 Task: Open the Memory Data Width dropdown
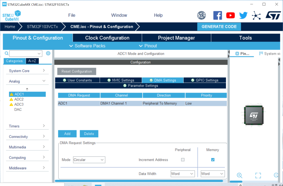pyautogui.click(x=213, y=174)
